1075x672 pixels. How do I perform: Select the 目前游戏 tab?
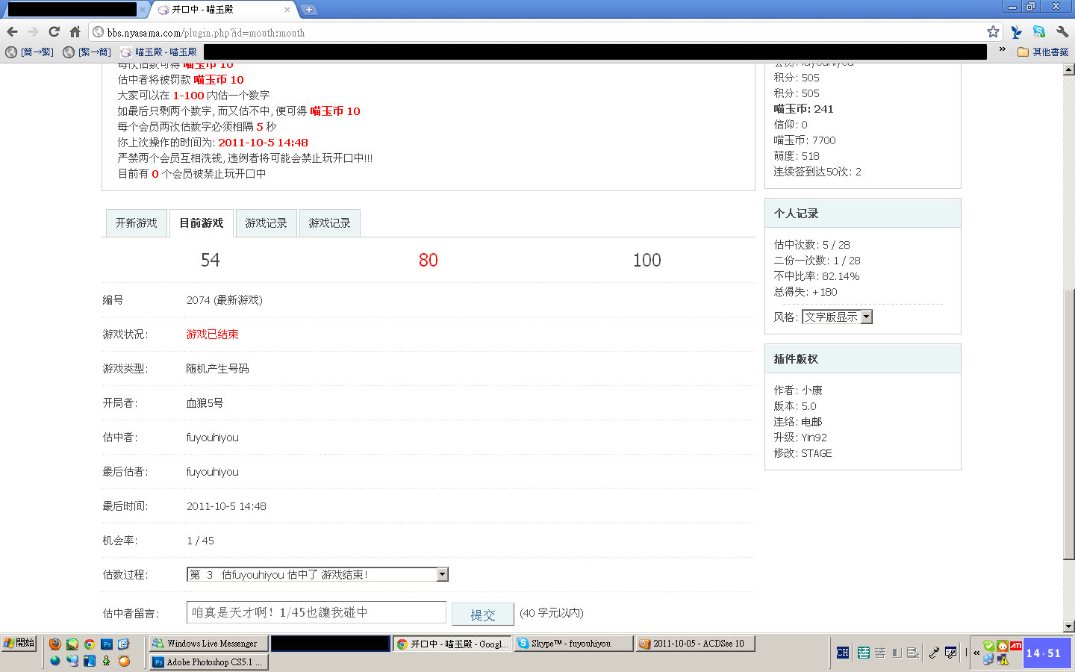pyautogui.click(x=201, y=223)
